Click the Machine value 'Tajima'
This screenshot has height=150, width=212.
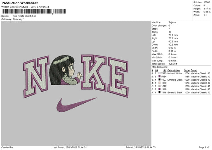(x=172, y=22)
